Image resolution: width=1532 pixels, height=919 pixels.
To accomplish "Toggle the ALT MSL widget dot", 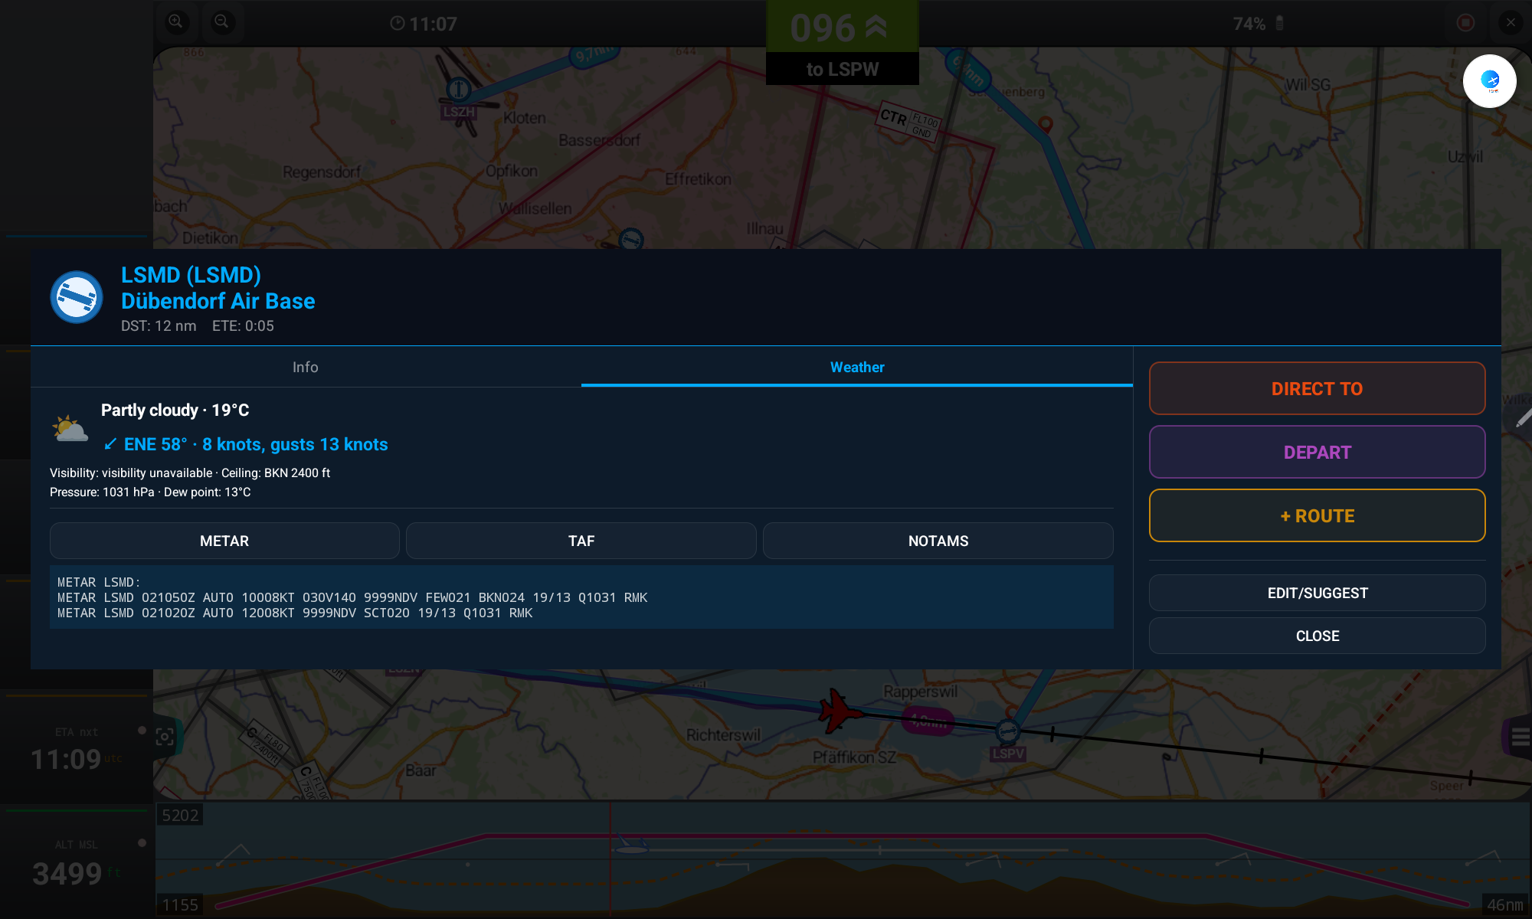I will point(142,843).
